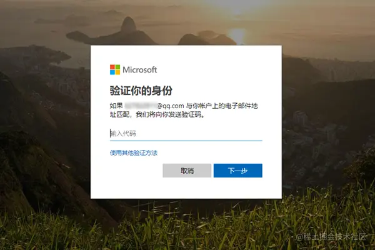Click the red square of Microsoft logo

[112, 67]
